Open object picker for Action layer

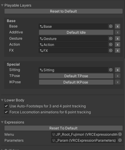coord(111,44)
